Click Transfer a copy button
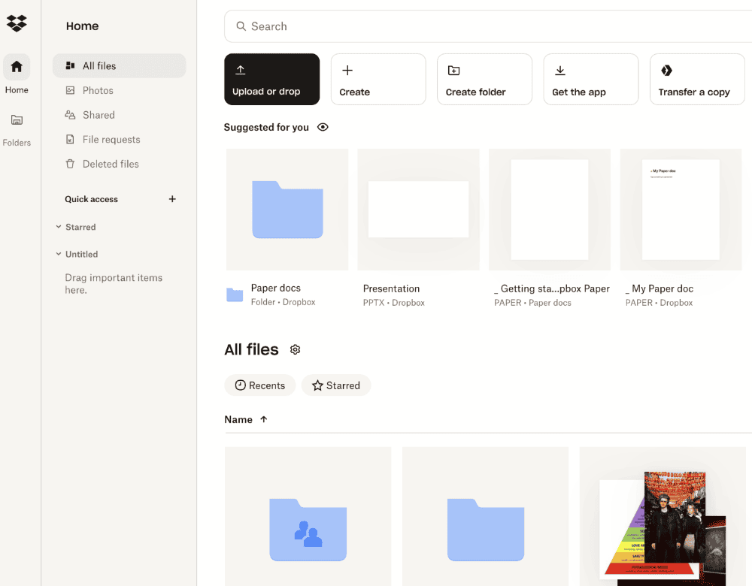This screenshot has width=752, height=586. (697, 79)
